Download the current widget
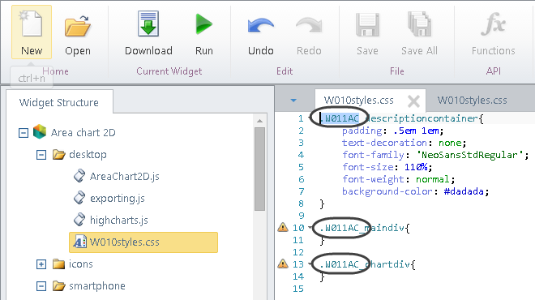The height and width of the screenshot is (300, 535). (148, 32)
